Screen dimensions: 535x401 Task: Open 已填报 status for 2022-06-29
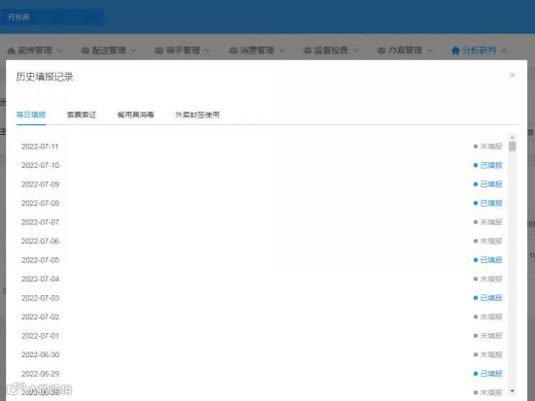pyautogui.click(x=488, y=374)
